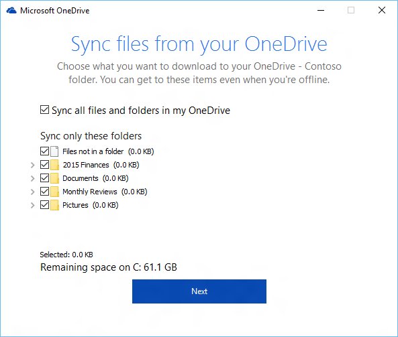Image resolution: width=398 pixels, height=337 pixels.
Task: Click 'Remaining space on C: 61.1 GB' text
Action: [109, 267]
